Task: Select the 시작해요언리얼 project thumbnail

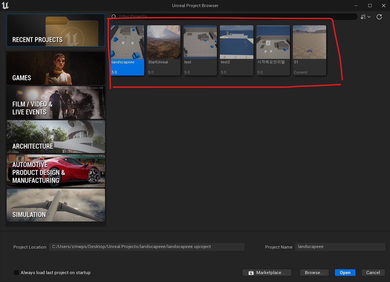Action: click(x=273, y=42)
